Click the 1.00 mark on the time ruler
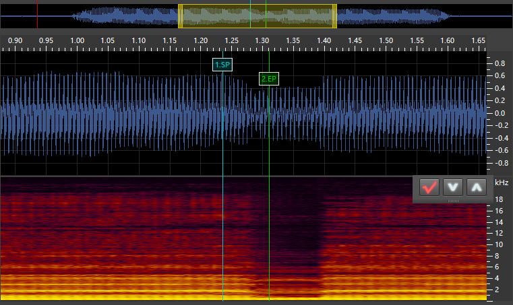The image size is (513, 305). (x=77, y=41)
